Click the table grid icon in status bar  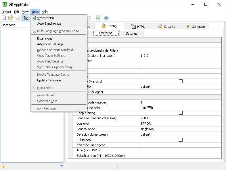pos(62,167)
